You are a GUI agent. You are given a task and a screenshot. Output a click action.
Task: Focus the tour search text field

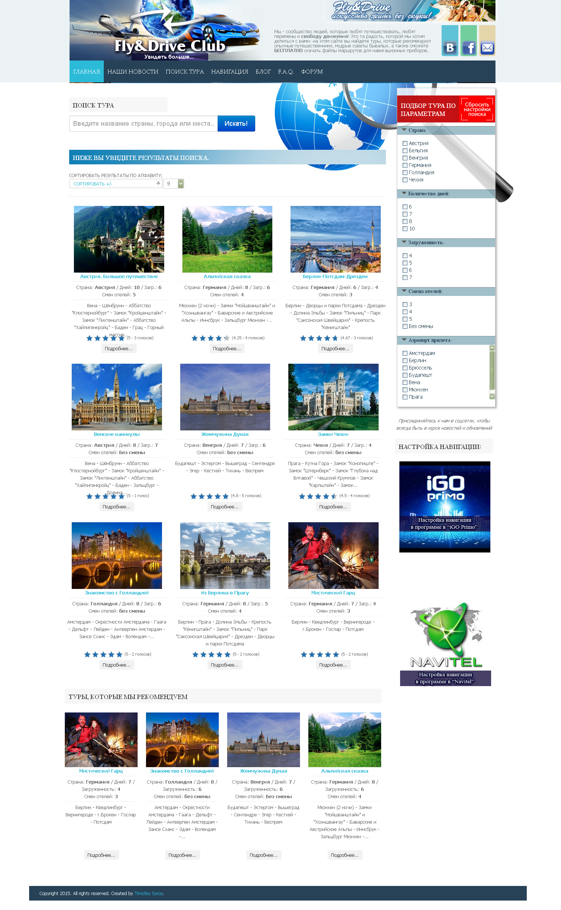click(x=143, y=124)
